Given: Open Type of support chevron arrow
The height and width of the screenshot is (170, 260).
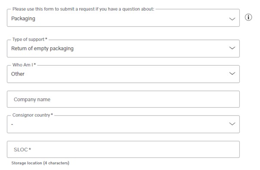Looking at the screenshot, I should click(x=232, y=48).
